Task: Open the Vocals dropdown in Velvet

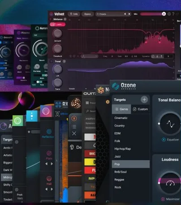Action: tap(78, 89)
